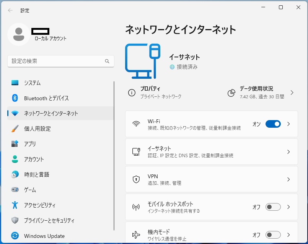
Task: Open モバイル ホットスポット page via chevron
Action: 288,207
